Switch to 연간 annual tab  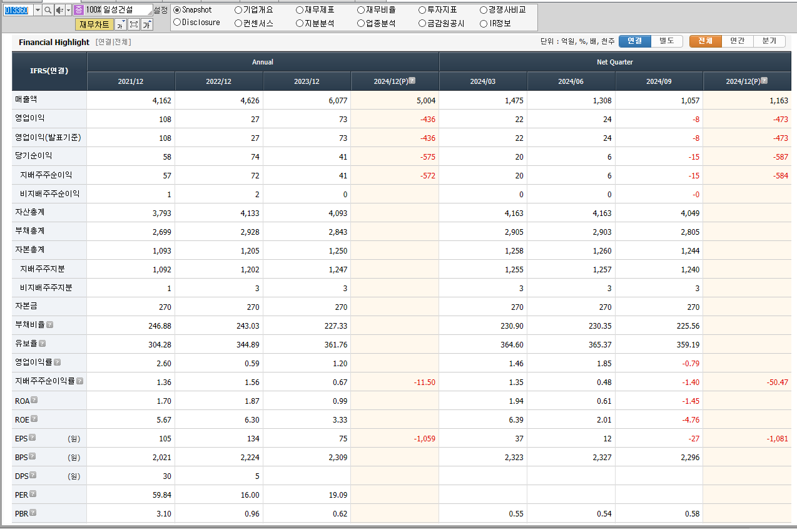pos(738,41)
